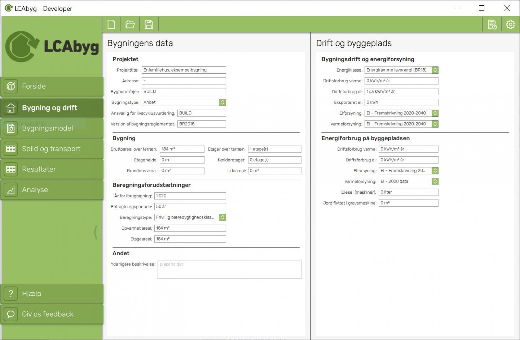
Task: Click the Analyse chart icon
Action: tap(11, 190)
